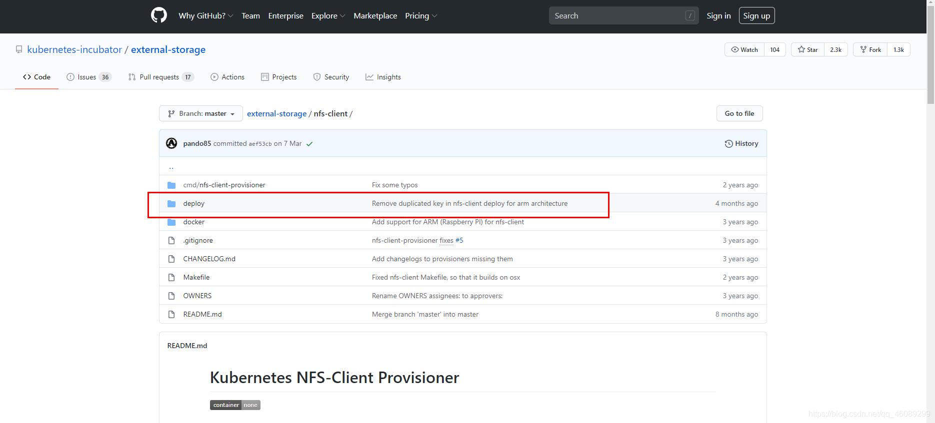Click the Go to file button
This screenshot has height=423, width=935.
[x=739, y=113]
